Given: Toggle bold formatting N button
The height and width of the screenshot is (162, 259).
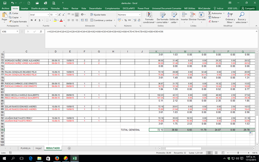Looking at the screenshot, I should click(x=32, y=20).
